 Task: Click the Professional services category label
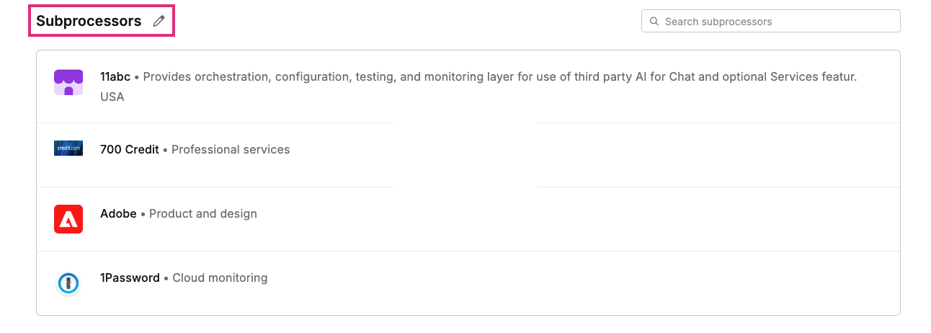point(231,149)
